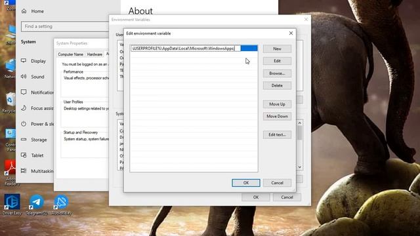The image size is (420, 236).
Task: Confirm Edit environment variable with OK
Action: (246, 183)
